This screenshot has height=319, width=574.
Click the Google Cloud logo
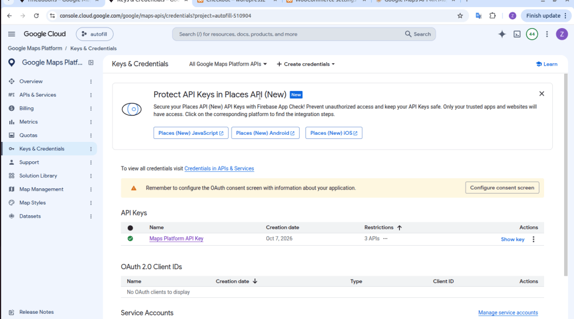[45, 34]
